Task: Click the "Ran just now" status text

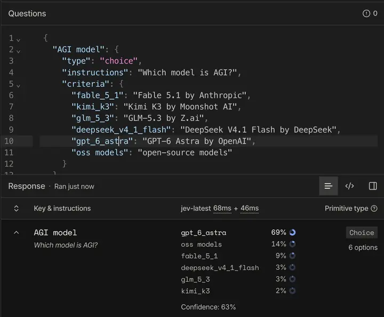Action: pos(74,186)
